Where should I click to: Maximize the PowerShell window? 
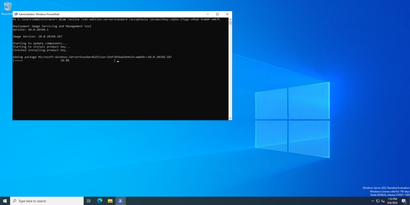click(217, 14)
